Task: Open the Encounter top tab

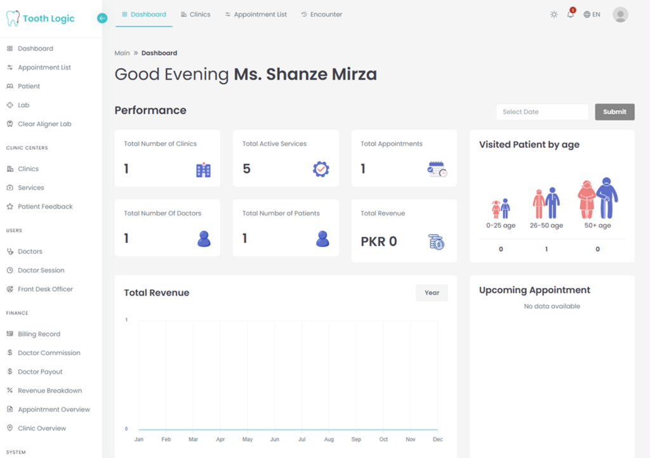Action: 322,15
